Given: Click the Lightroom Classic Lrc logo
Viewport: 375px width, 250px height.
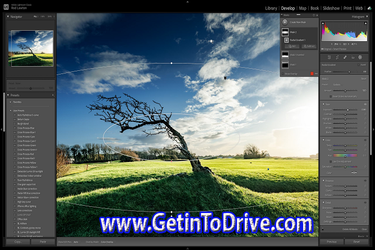Looking at the screenshot, I should pyautogui.click(x=6, y=7).
